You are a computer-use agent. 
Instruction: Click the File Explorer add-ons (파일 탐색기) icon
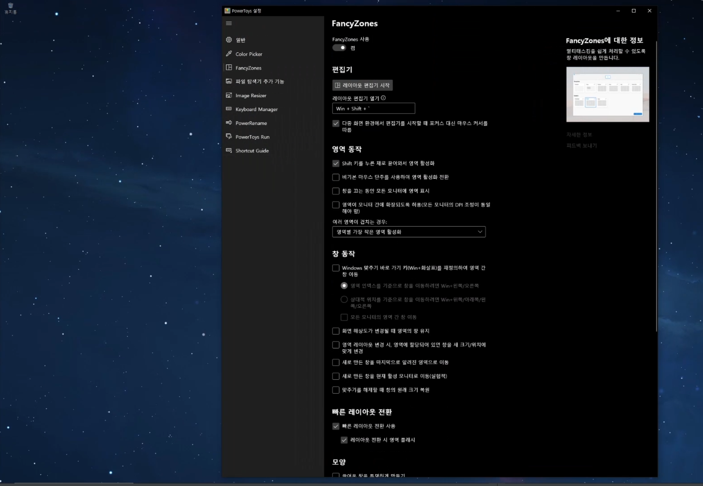click(229, 81)
